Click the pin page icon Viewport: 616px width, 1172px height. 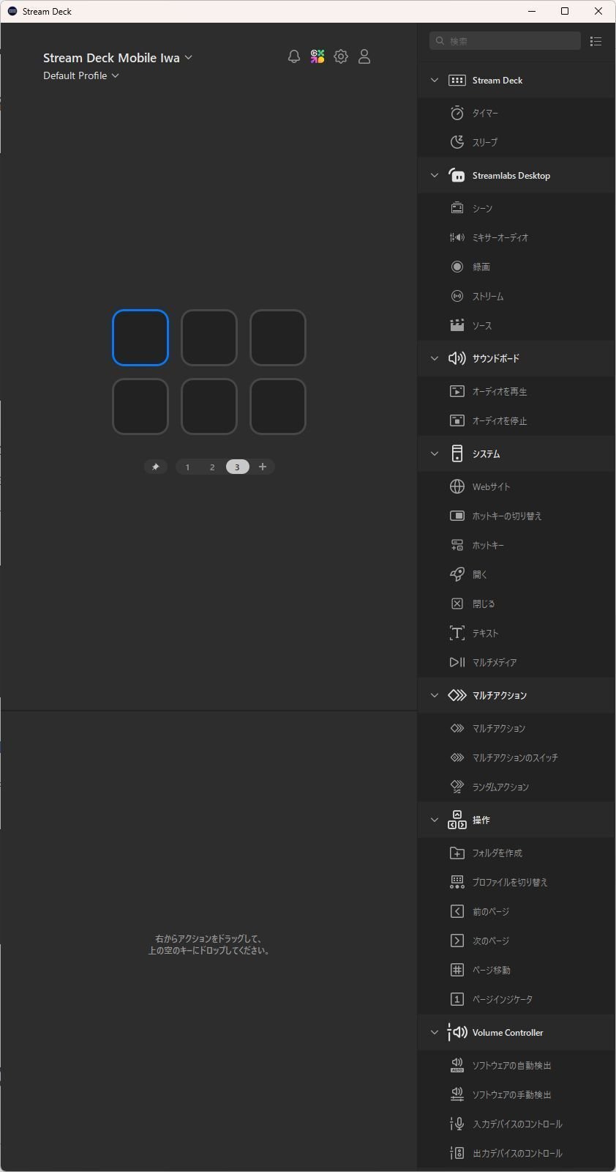[156, 467]
